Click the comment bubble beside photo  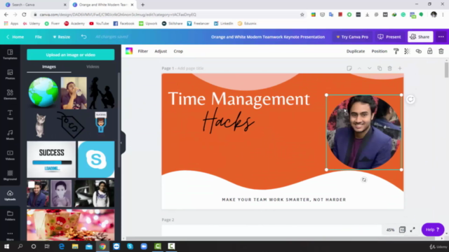coord(410,99)
